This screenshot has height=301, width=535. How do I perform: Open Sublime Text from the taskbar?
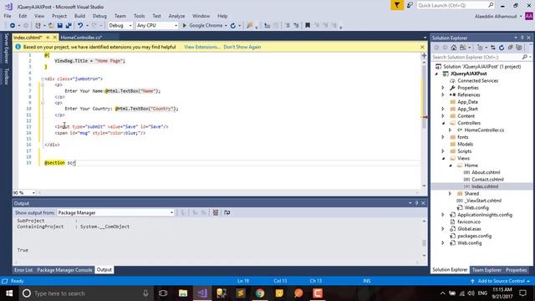(241, 293)
